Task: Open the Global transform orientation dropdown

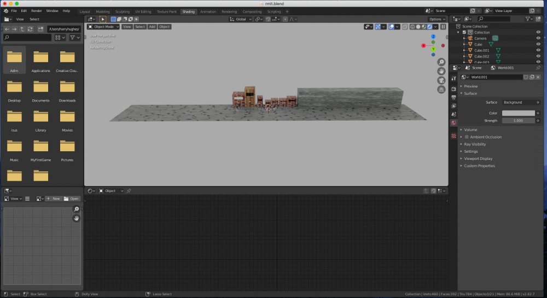Action: pos(241,19)
